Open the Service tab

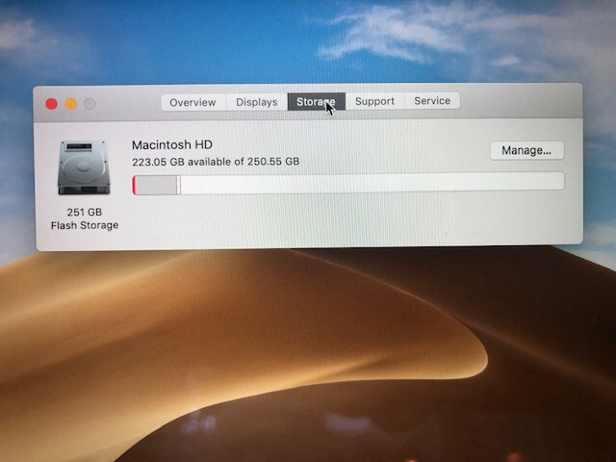(x=432, y=101)
